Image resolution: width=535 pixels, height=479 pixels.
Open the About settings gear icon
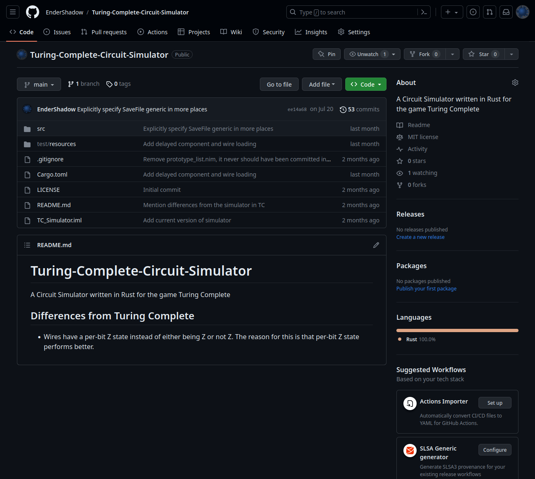pyautogui.click(x=515, y=83)
